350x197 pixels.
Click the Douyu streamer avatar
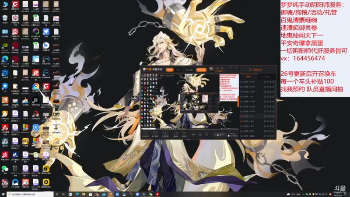click(x=211, y=69)
